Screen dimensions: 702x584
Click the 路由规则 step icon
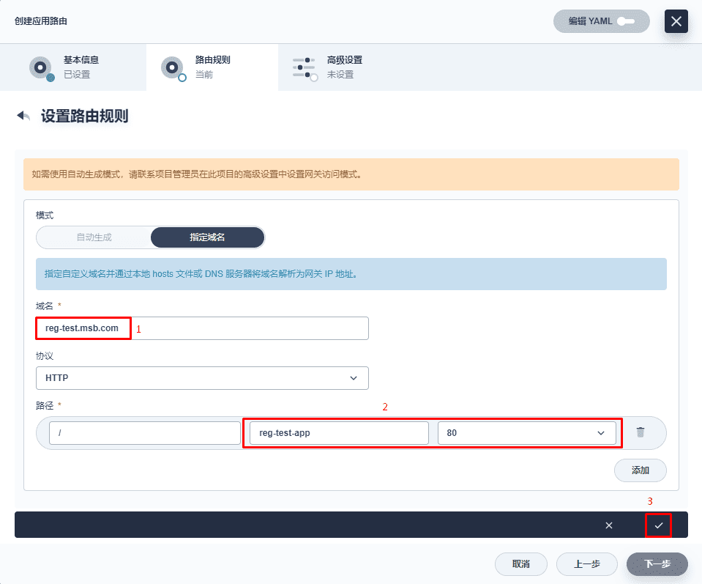(x=173, y=69)
